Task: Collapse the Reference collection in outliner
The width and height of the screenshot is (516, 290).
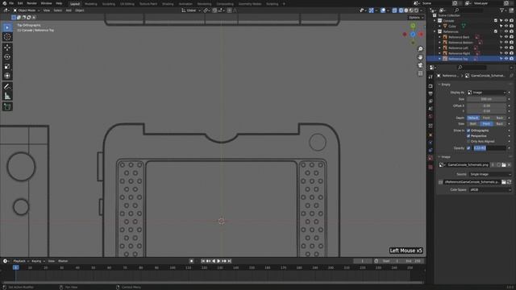Action: 435,31
